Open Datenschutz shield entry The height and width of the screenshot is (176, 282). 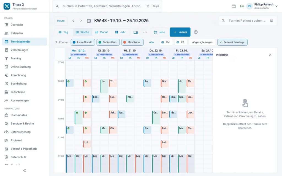[25, 157]
